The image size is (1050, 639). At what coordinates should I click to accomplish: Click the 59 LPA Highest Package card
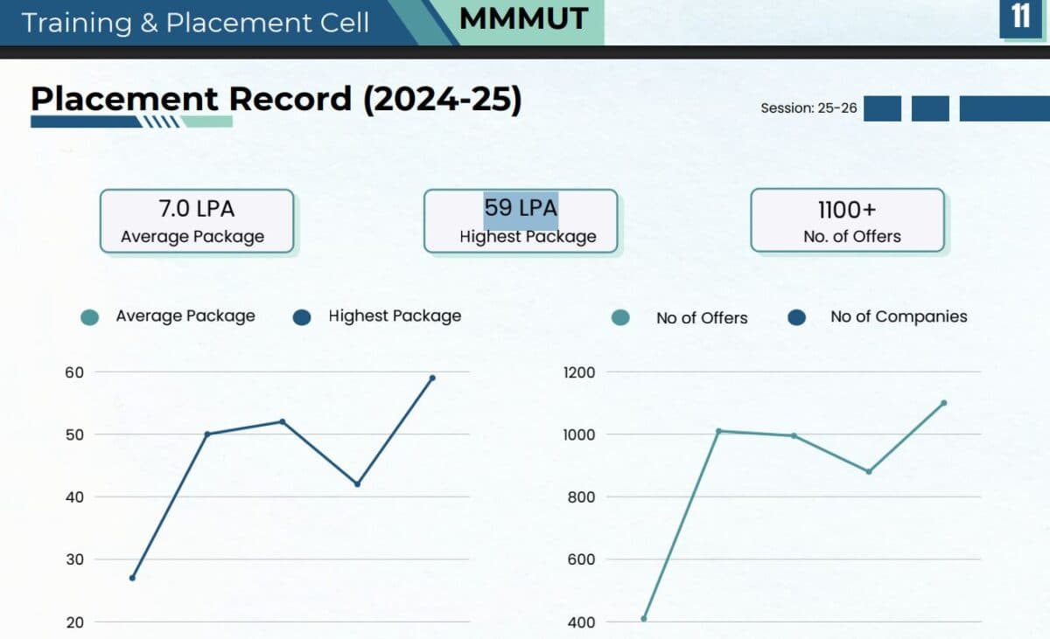[521, 220]
